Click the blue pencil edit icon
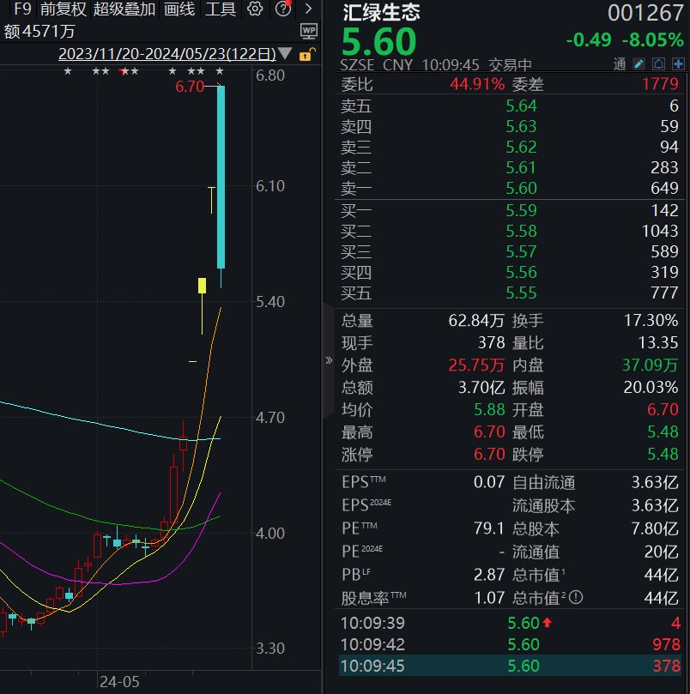The height and width of the screenshot is (694, 690). click(639, 64)
